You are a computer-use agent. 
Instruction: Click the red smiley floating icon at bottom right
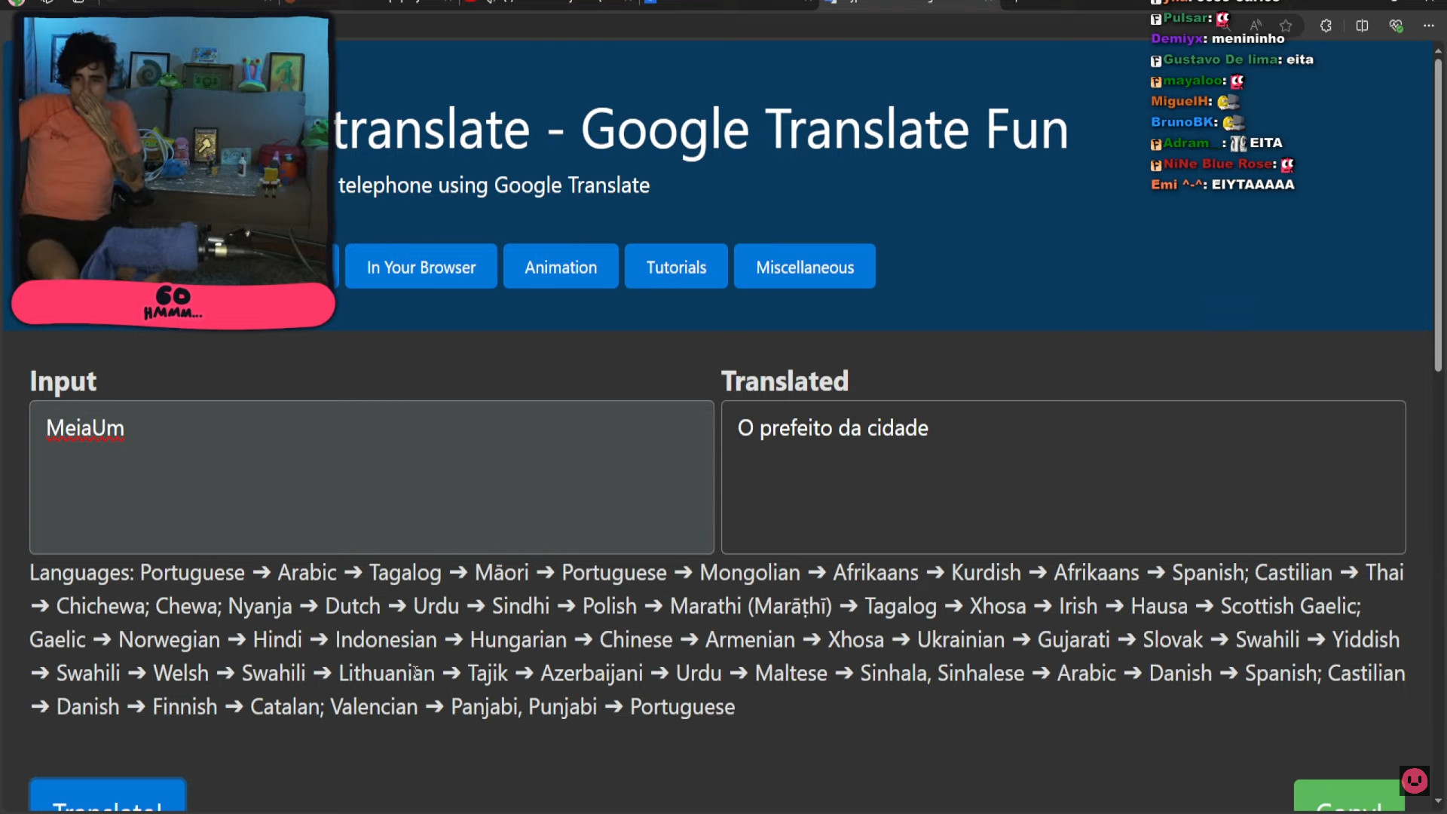1415,781
